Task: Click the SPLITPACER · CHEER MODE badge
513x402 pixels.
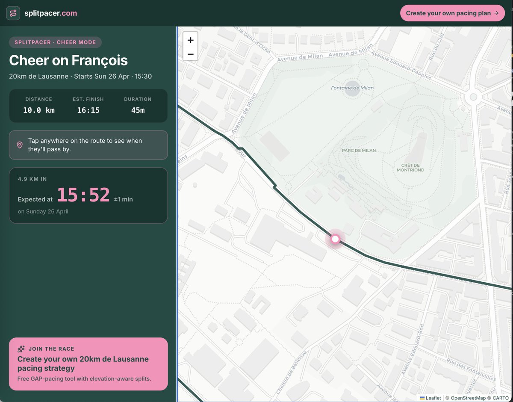Action: pos(55,42)
